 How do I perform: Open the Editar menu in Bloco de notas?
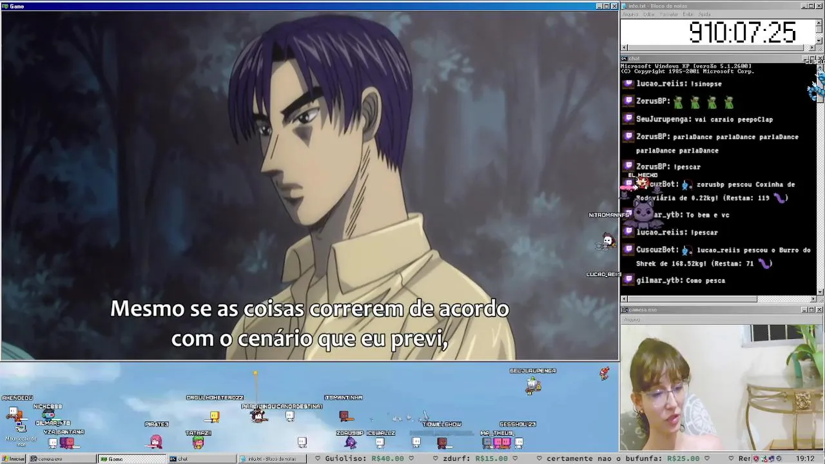click(649, 14)
